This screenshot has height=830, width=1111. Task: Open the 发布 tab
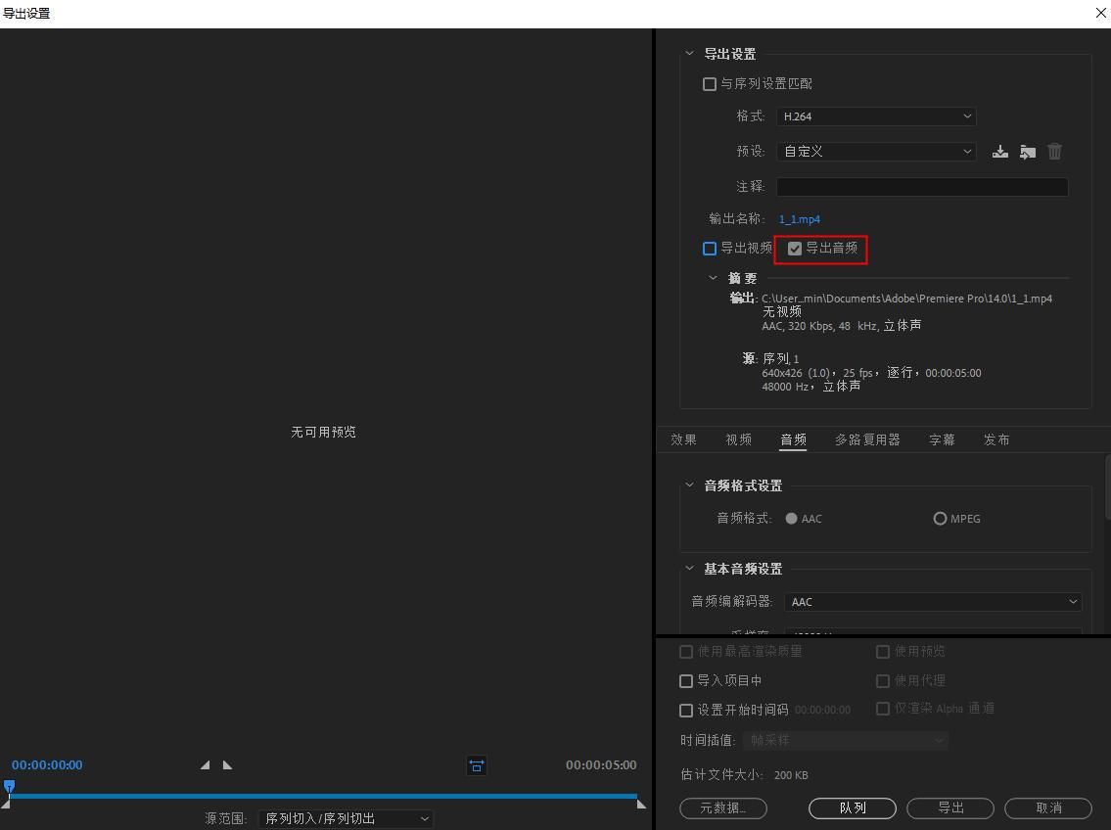pyautogui.click(x=996, y=439)
